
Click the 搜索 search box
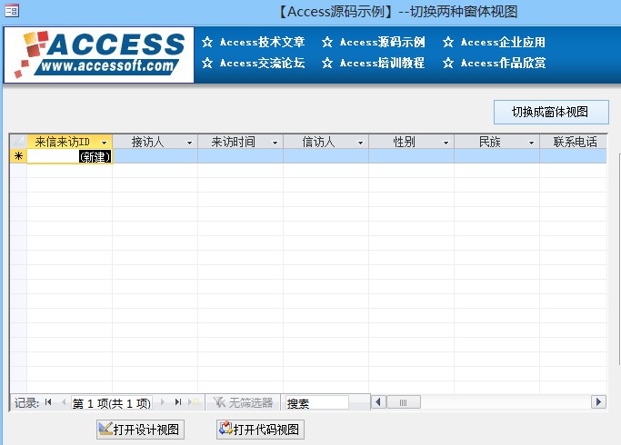(316, 403)
